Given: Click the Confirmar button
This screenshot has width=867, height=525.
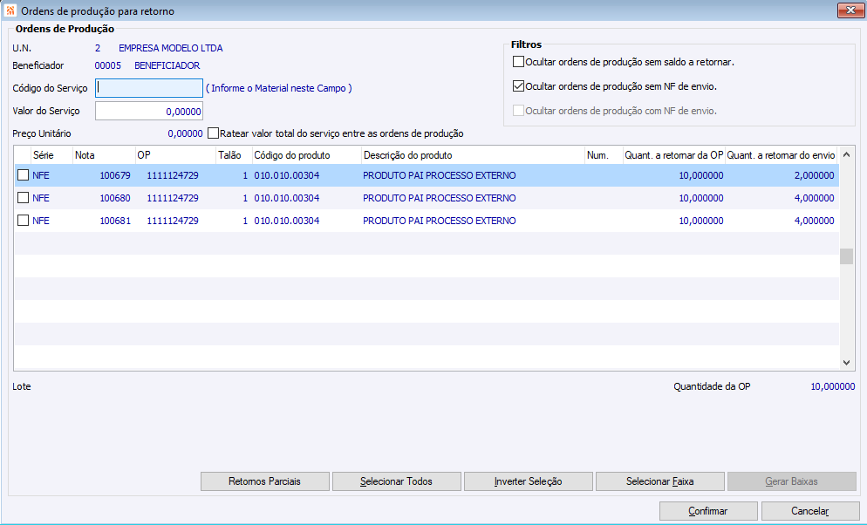Looking at the screenshot, I should (x=708, y=511).
